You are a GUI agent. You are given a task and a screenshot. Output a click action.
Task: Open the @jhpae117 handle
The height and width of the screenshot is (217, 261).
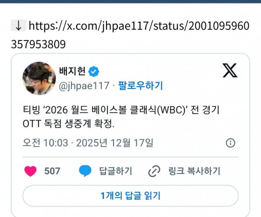[84, 86]
